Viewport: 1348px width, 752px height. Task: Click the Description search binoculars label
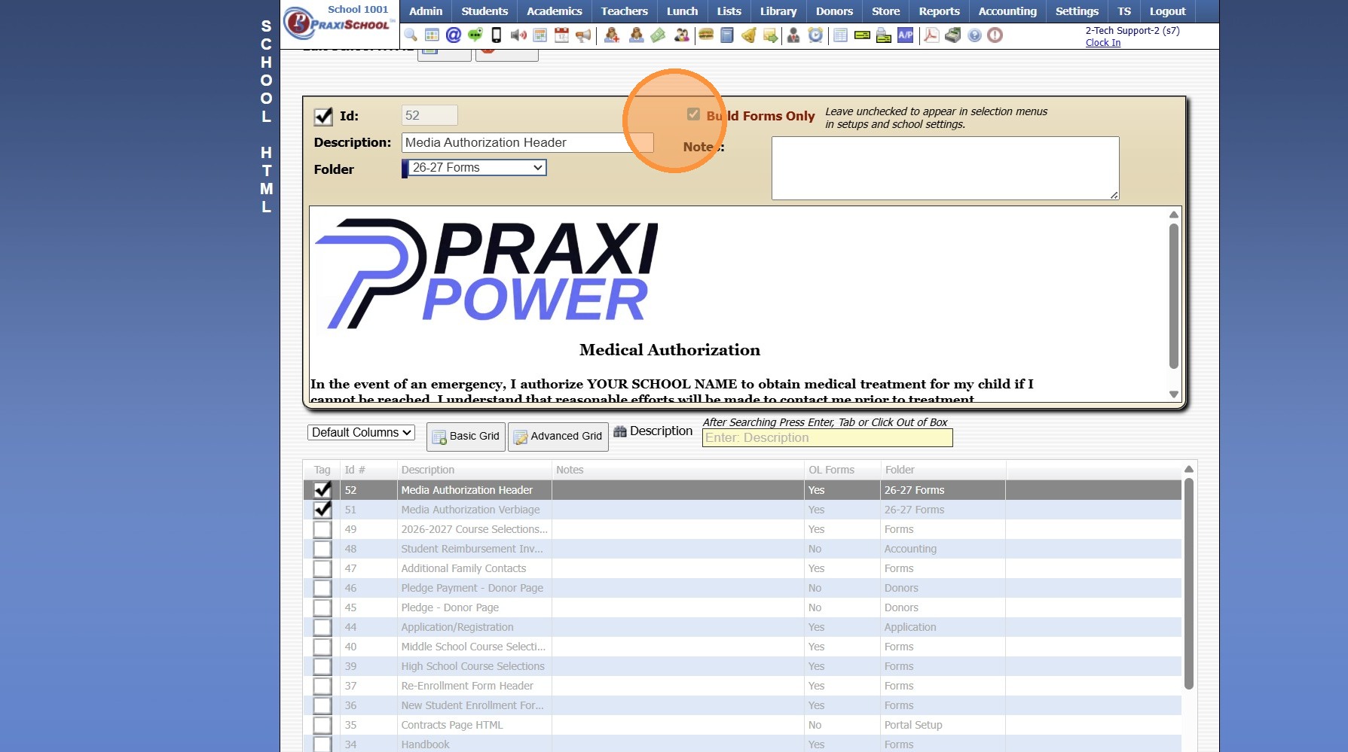coord(653,431)
